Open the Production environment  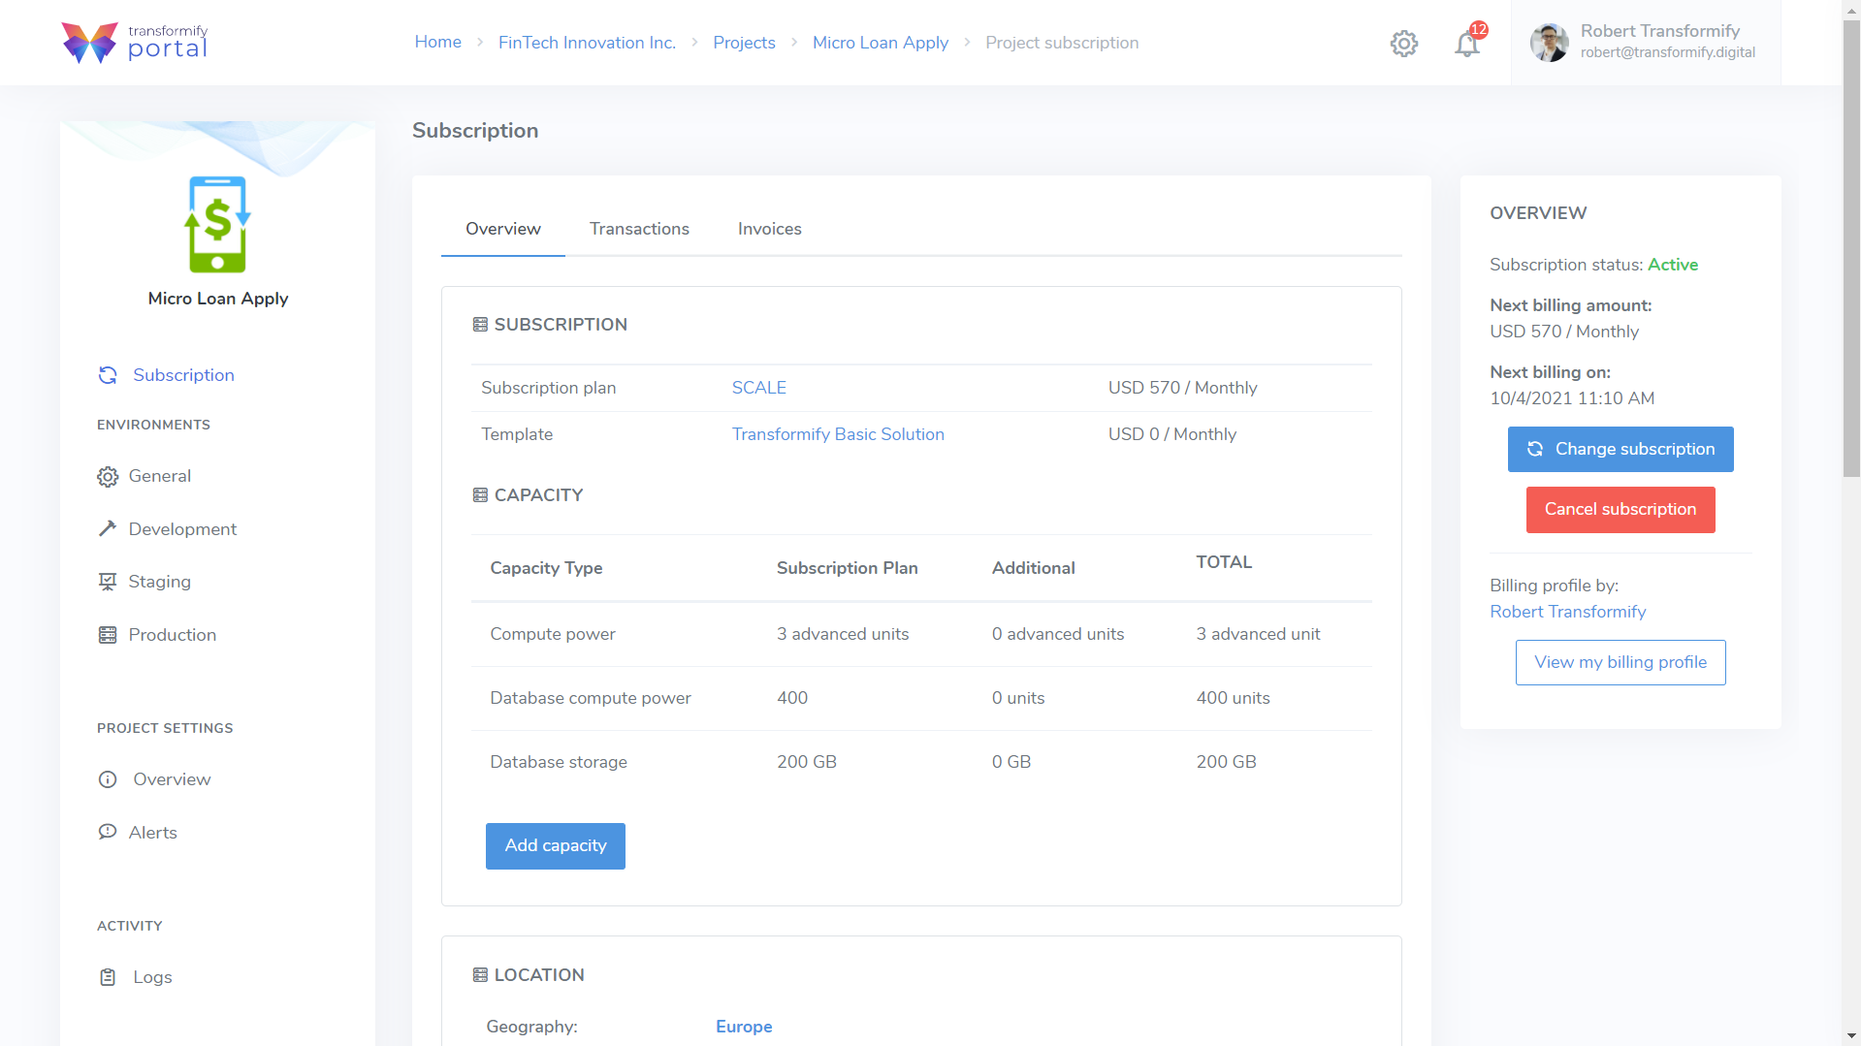(173, 635)
